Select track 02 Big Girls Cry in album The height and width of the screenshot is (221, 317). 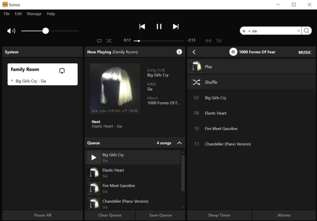(251, 98)
